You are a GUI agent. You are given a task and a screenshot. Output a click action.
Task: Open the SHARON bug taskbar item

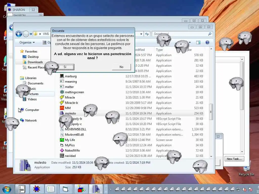(x=36, y=189)
